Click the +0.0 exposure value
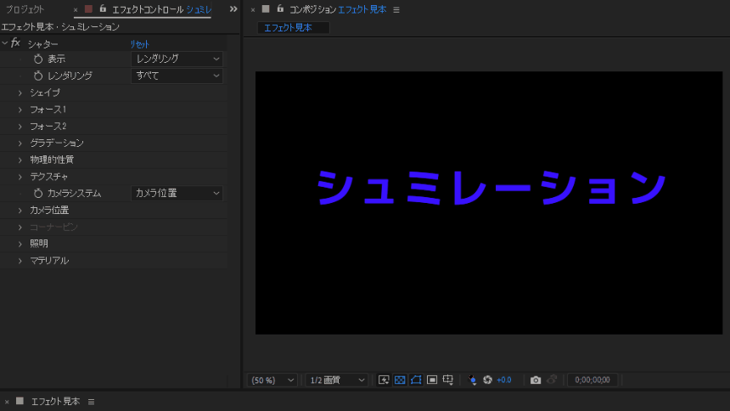Image resolution: width=730 pixels, height=411 pixels. [504, 380]
